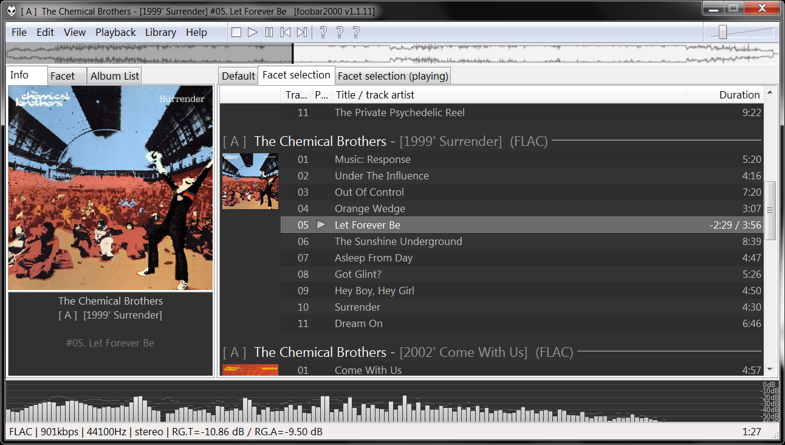Click the leftmost question-mark toolbar icon
Screen dimensions: 785x445
tap(323, 32)
